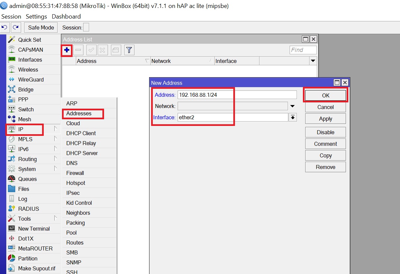Click the Make Supout.rif file icon

[12, 268]
